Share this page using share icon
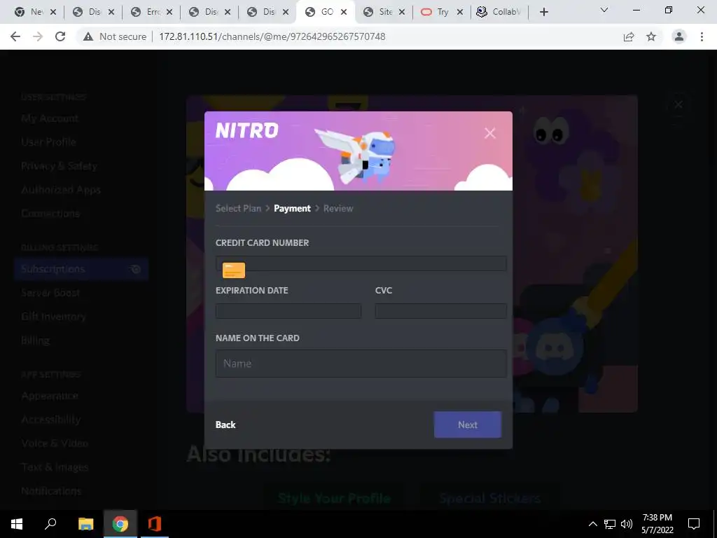This screenshot has width=717, height=538. pyautogui.click(x=629, y=36)
